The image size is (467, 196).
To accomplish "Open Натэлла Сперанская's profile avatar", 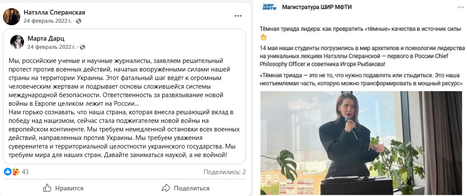I will [12, 17].
